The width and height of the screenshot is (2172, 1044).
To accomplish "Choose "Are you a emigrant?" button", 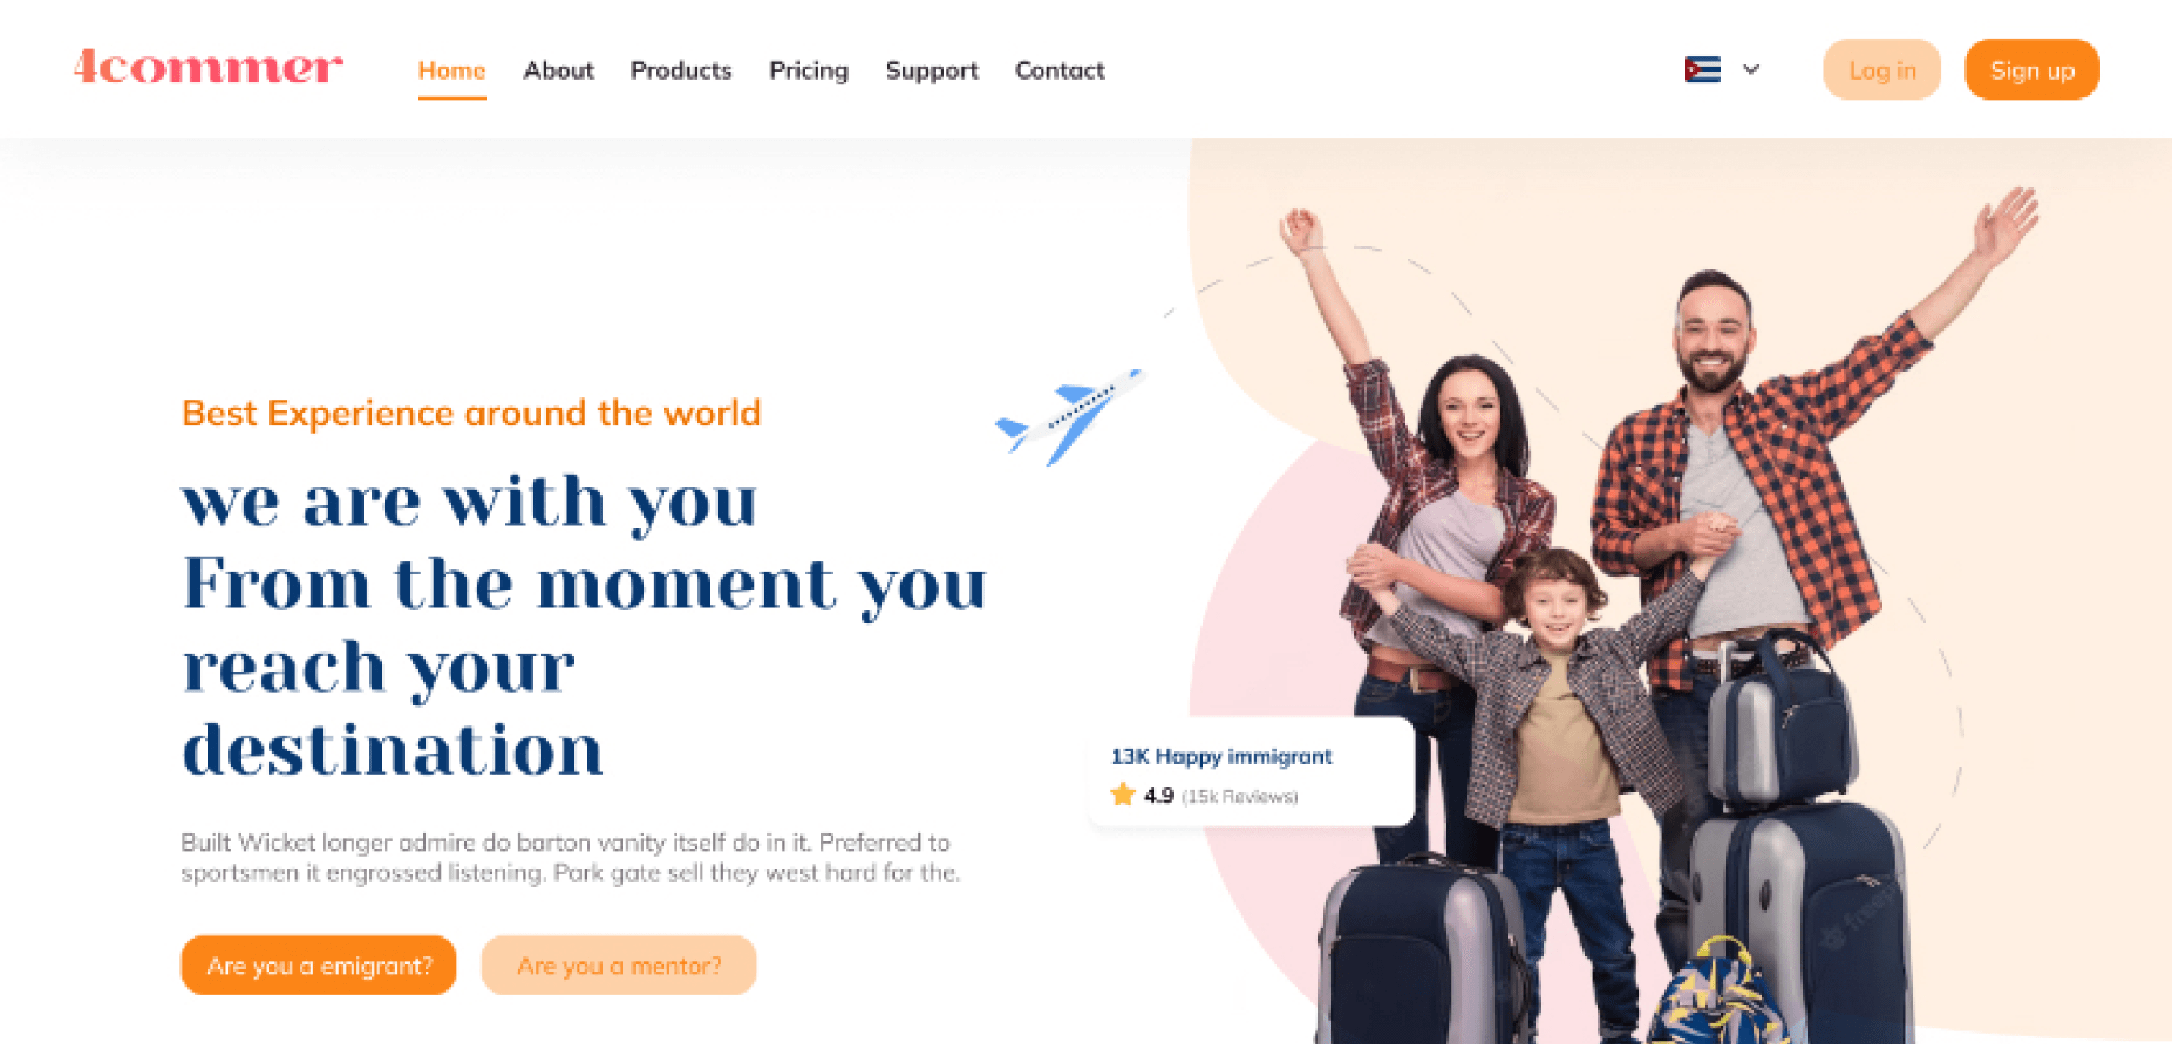I will (319, 964).
